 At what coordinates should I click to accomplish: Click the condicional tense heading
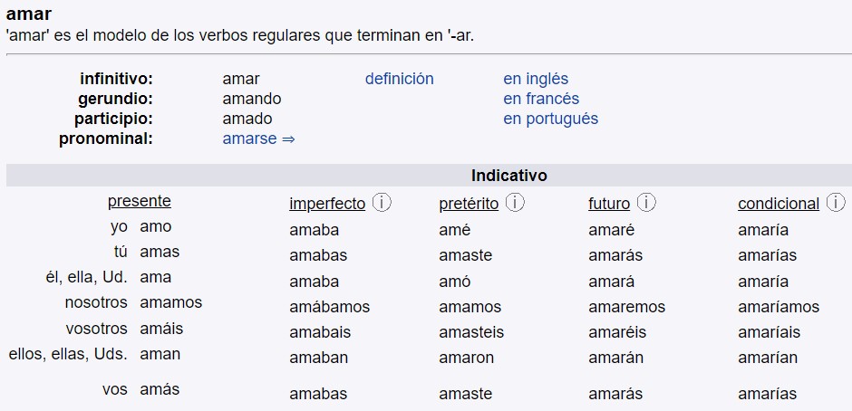[x=779, y=204]
